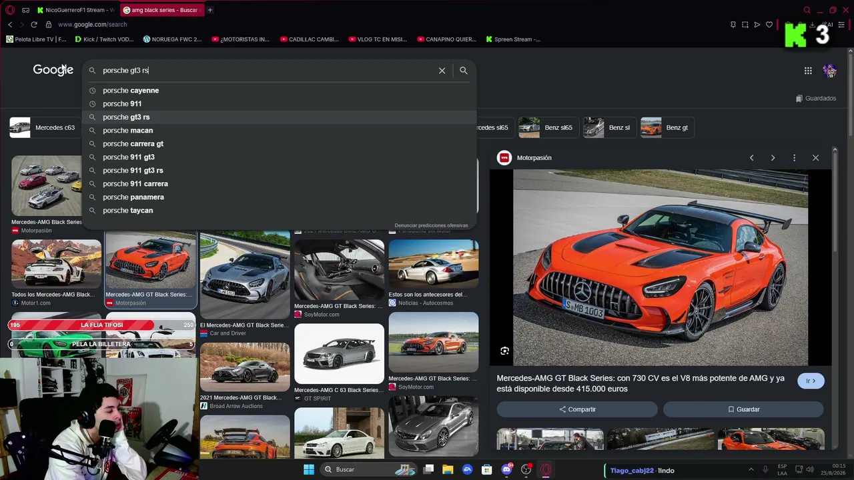Click the Google logo

click(53, 70)
